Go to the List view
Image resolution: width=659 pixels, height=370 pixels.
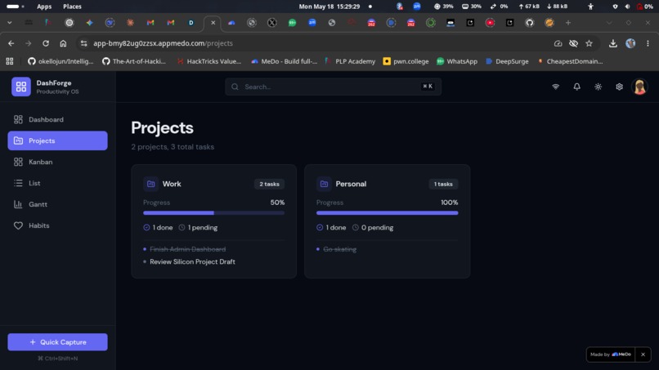click(57, 183)
